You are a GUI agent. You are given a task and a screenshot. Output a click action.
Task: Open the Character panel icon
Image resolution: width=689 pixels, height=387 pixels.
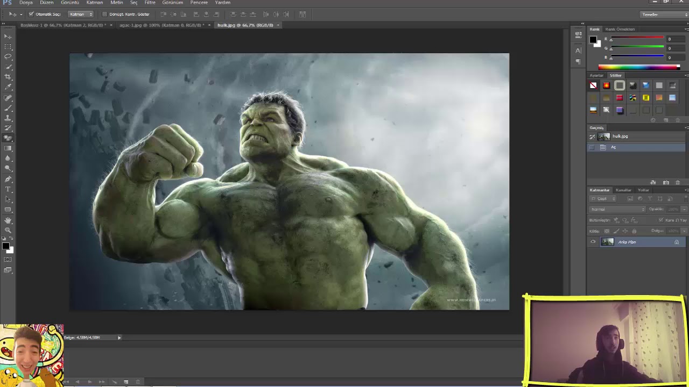click(578, 51)
